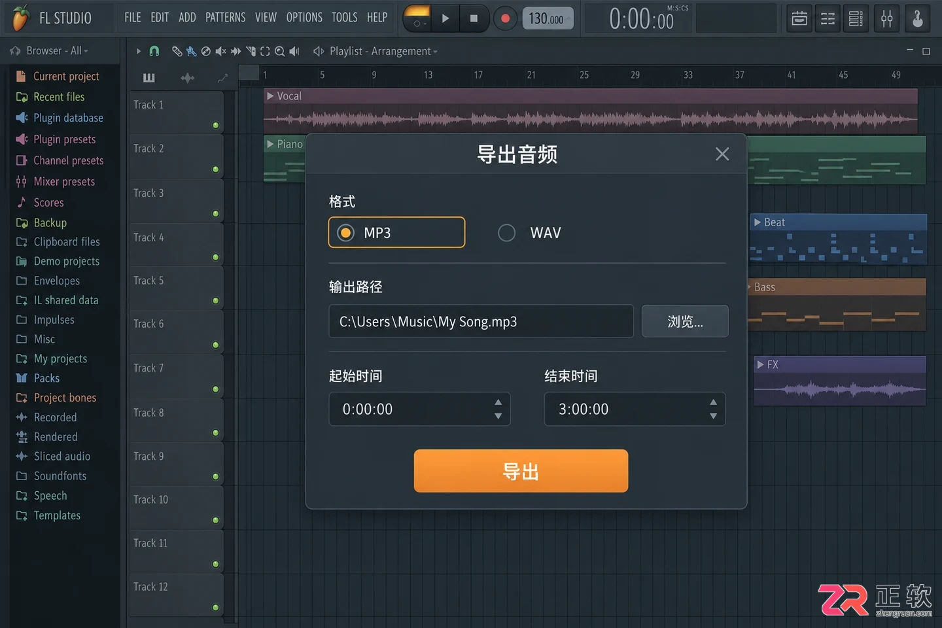This screenshot has width=942, height=628.
Task: Toggle mute light on Track 10
Action: pos(215,520)
